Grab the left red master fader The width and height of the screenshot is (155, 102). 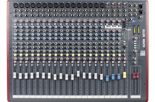click(134, 76)
